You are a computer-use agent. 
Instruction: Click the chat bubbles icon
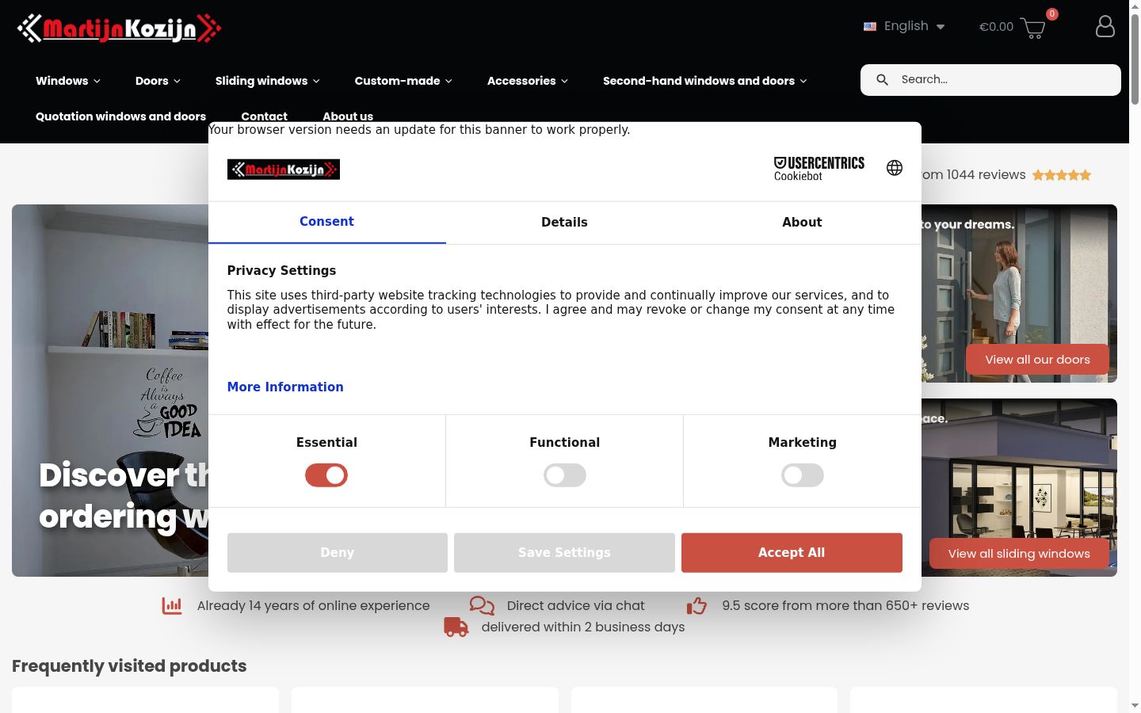click(x=482, y=605)
